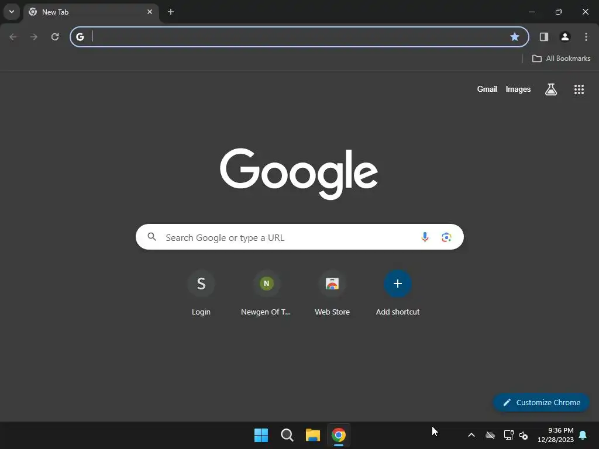Viewport: 599px width, 449px height.
Task: Click the Google G icon in address bar
Action: pos(80,37)
